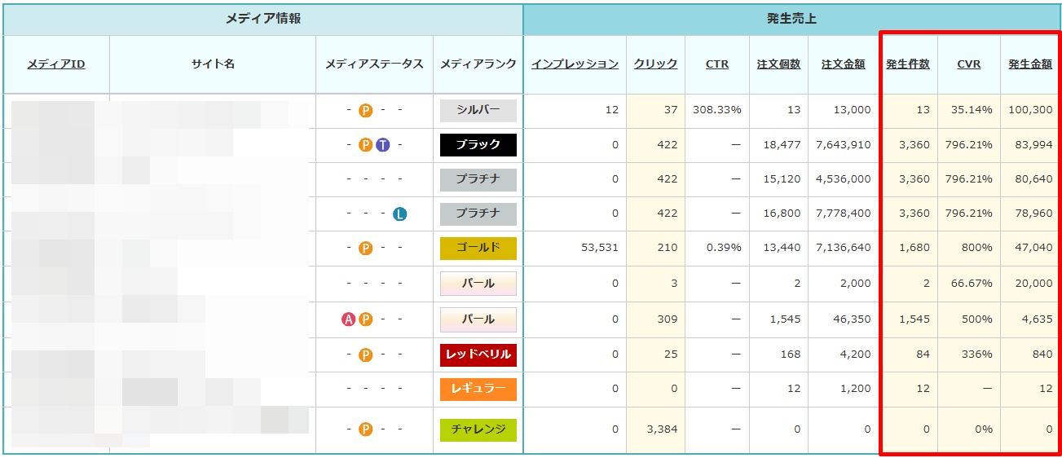Click the orange P icon in the レッドベリル row
The height and width of the screenshot is (458, 1062).
(x=366, y=355)
